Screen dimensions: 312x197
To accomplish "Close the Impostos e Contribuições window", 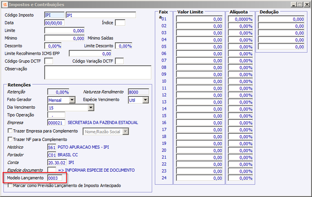I will click(307, 4).
